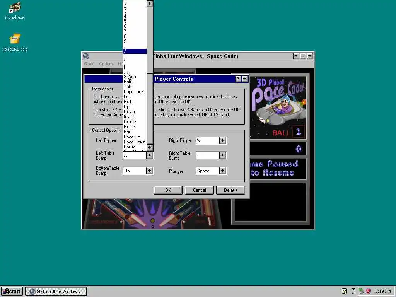Viewport: 396px width, 297px height.
Task: Pick Left in the open key list
Action: [135, 97]
